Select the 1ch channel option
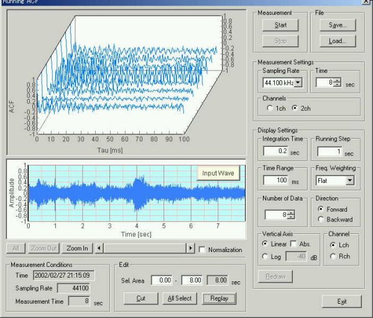This screenshot has width=373, height=318. point(270,108)
